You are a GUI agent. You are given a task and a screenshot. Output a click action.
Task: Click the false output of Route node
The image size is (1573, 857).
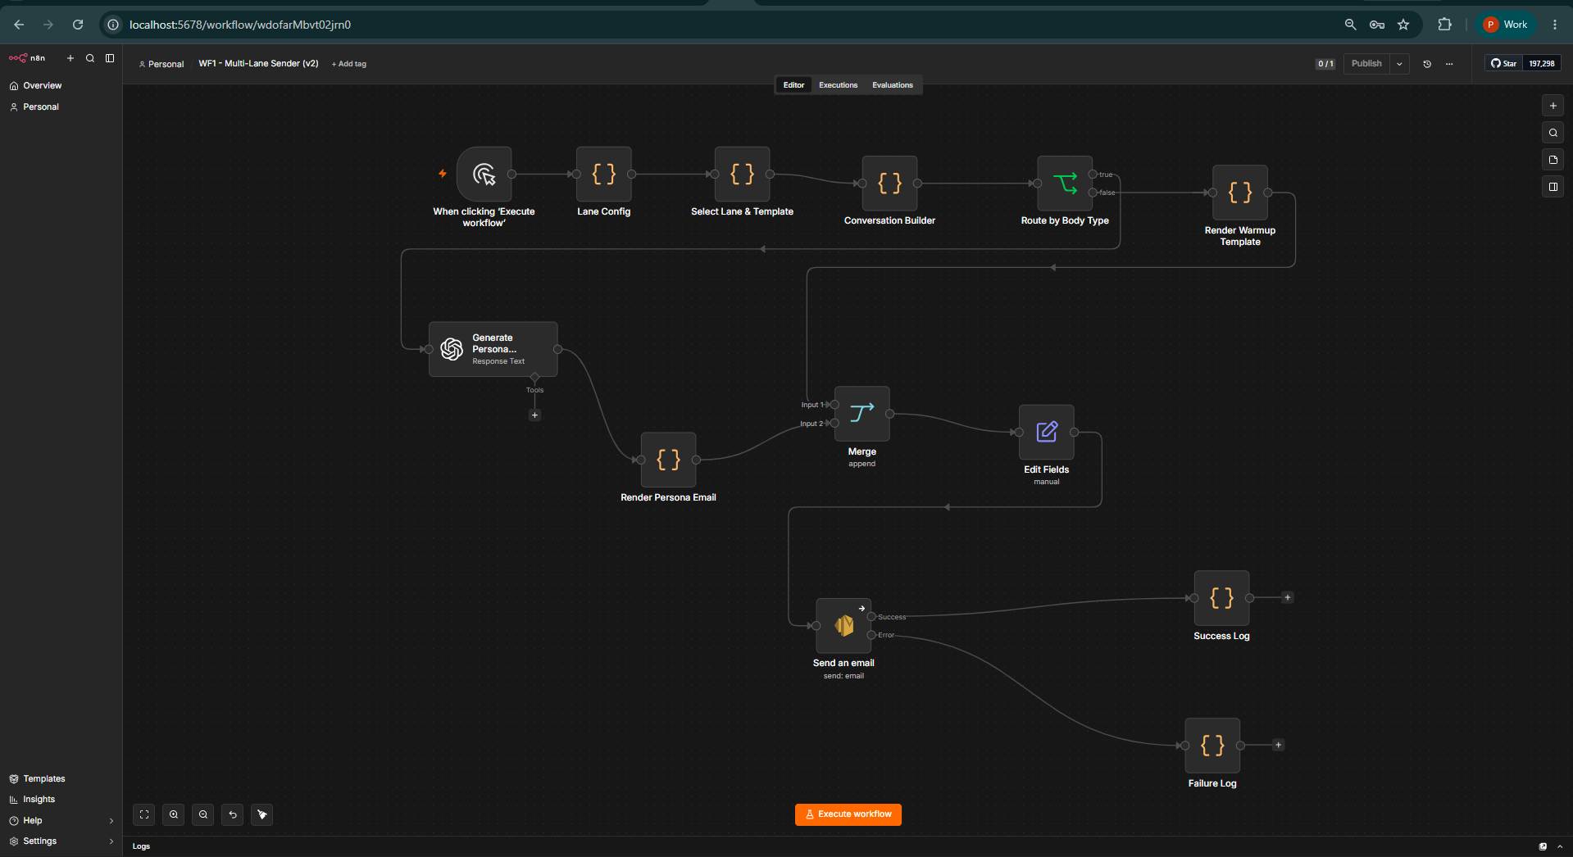pyautogui.click(x=1093, y=193)
